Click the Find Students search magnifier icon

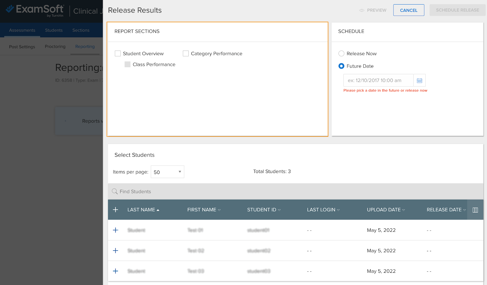[x=115, y=191]
